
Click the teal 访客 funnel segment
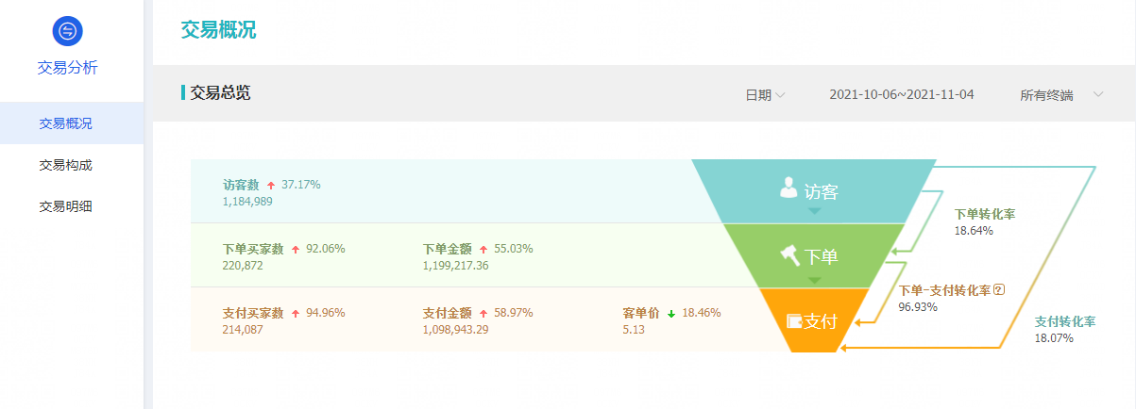(x=814, y=191)
